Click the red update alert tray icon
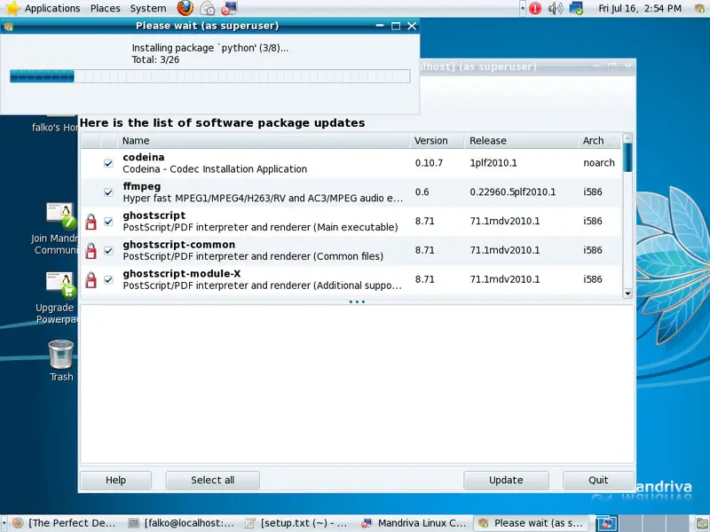 click(x=535, y=8)
